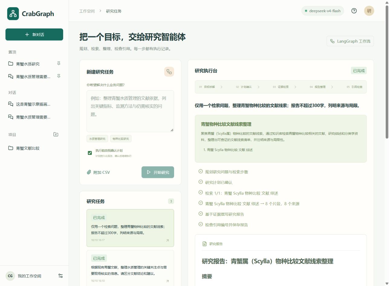Select 研究任务 breadcrumb
The width and height of the screenshot is (389, 286).
tap(114, 11)
